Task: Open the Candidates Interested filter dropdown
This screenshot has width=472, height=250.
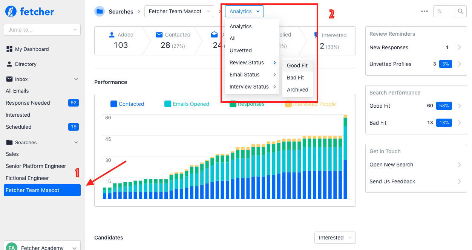Action: point(335,238)
